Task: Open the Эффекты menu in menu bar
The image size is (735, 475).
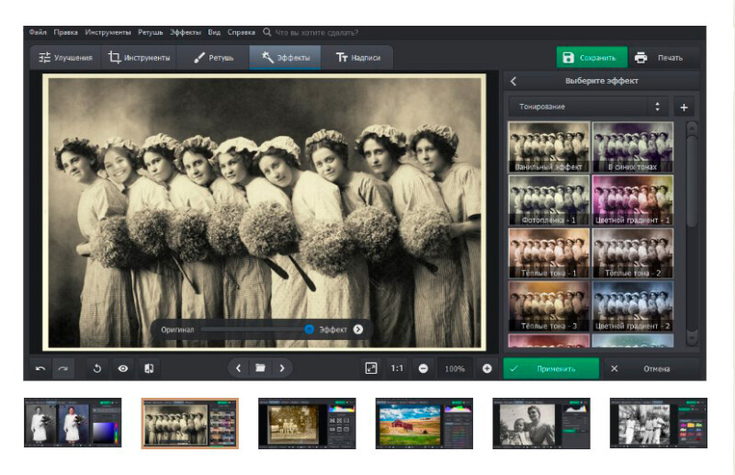Action: [x=186, y=31]
